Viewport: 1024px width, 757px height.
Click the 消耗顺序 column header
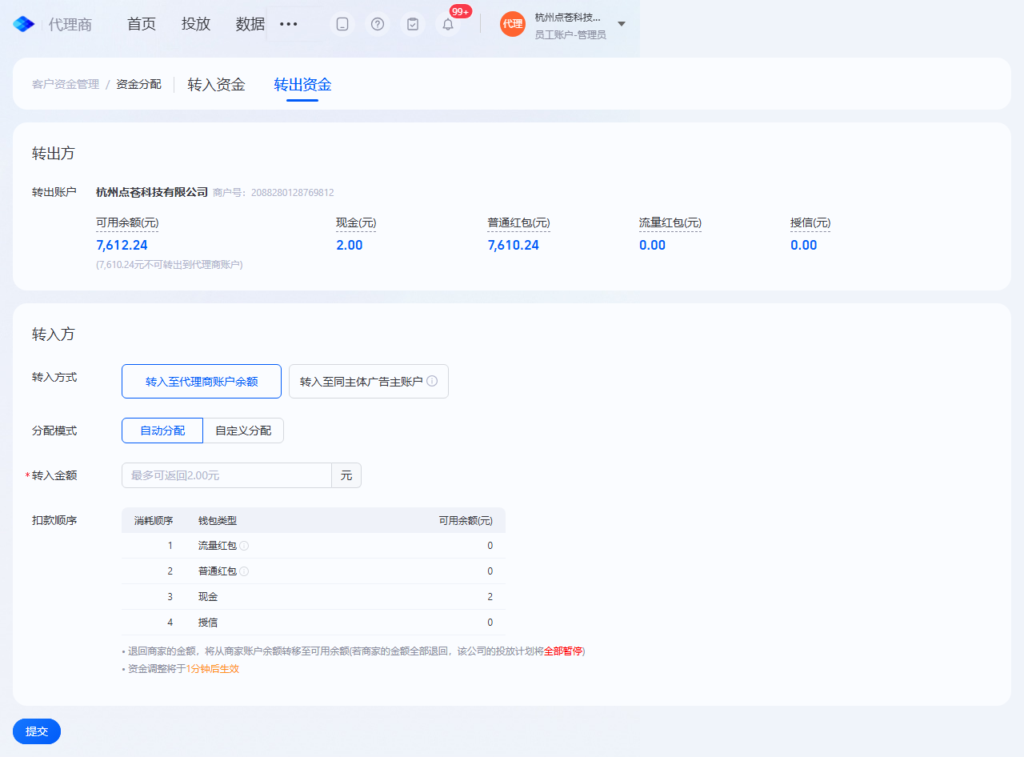click(154, 521)
